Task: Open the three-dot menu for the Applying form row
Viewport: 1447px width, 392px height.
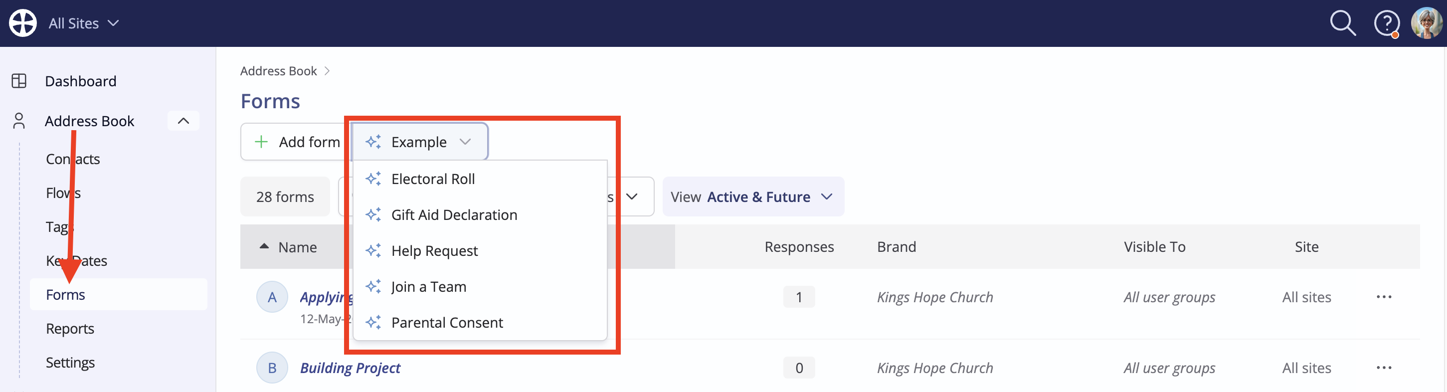Action: [x=1384, y=297]
